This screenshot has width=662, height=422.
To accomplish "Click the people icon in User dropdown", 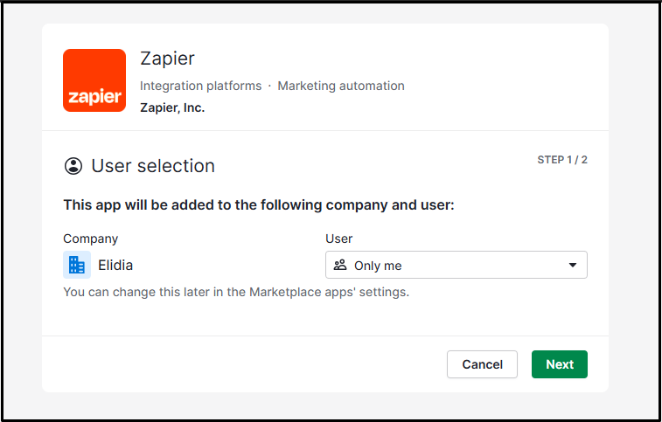I will tap(340, 265).
